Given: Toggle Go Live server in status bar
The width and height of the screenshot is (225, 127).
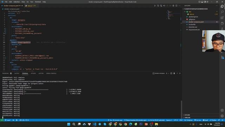Looking at the screenshot, I should tap(198, 120).
